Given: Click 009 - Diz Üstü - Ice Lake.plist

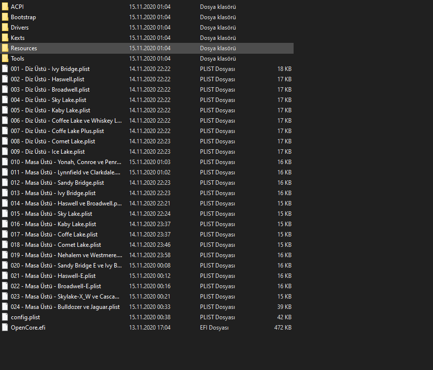Looking at the screenshot, I should pos(47,152).
